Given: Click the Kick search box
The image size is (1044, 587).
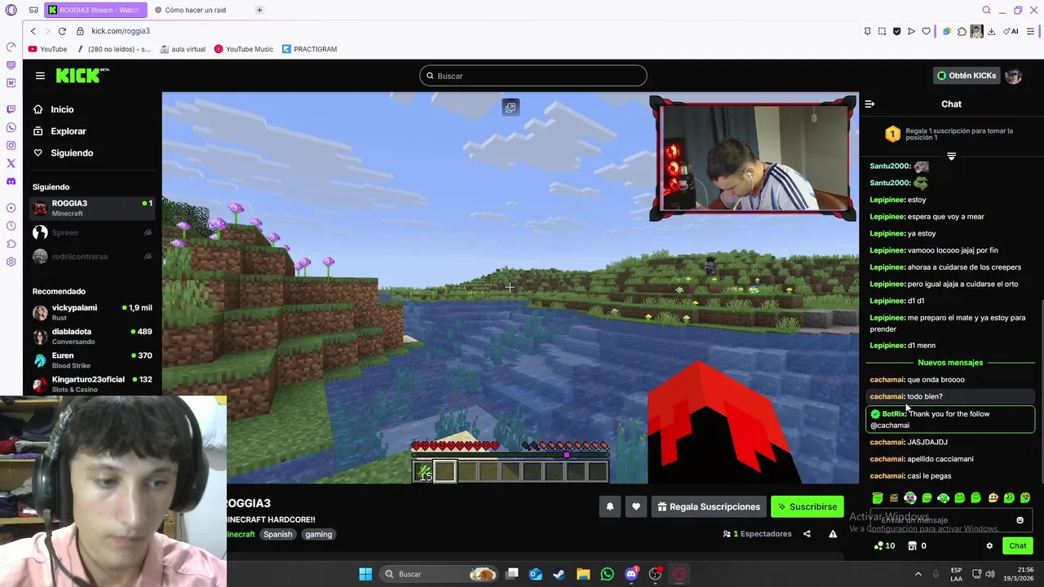Looking at the screenshot, I should (533, 76).
